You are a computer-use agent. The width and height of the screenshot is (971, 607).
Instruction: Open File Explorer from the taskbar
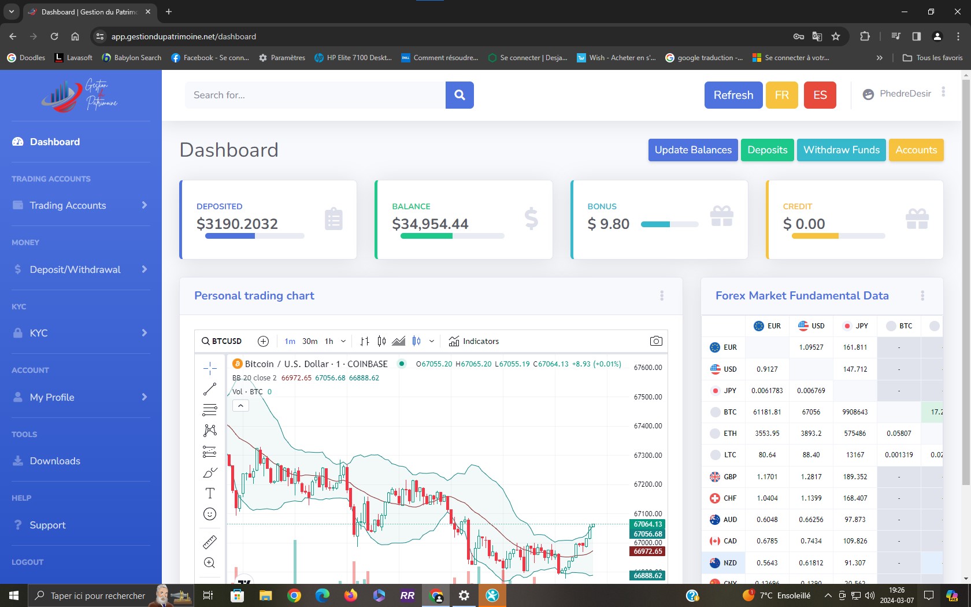[265, 595]
